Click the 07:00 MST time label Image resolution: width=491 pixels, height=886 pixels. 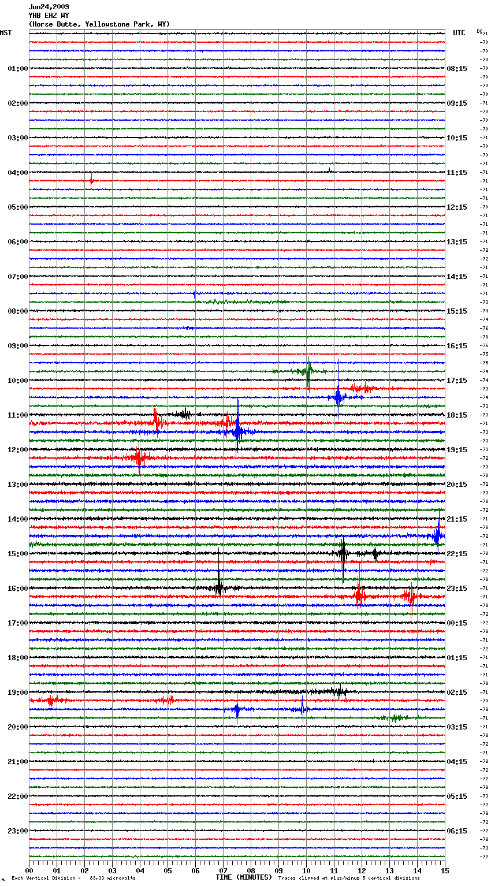(x=18, y=277)
